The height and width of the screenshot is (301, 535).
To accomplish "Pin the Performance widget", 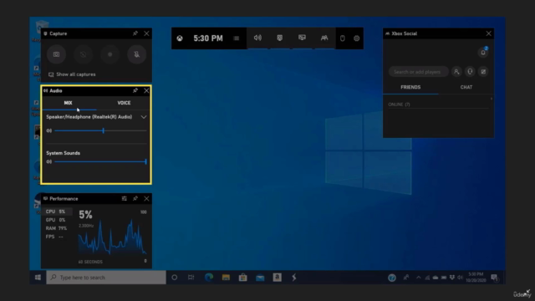I will click(135, 199).
